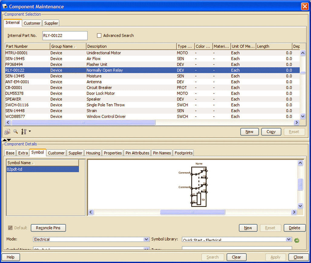The image size is (311, 263).
Task: Select the SWCH-01116 row
Action: click(x=152, y=105)
